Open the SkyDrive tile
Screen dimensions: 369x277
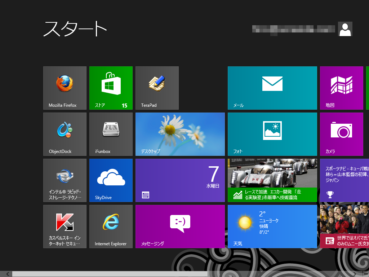[111, 180]
